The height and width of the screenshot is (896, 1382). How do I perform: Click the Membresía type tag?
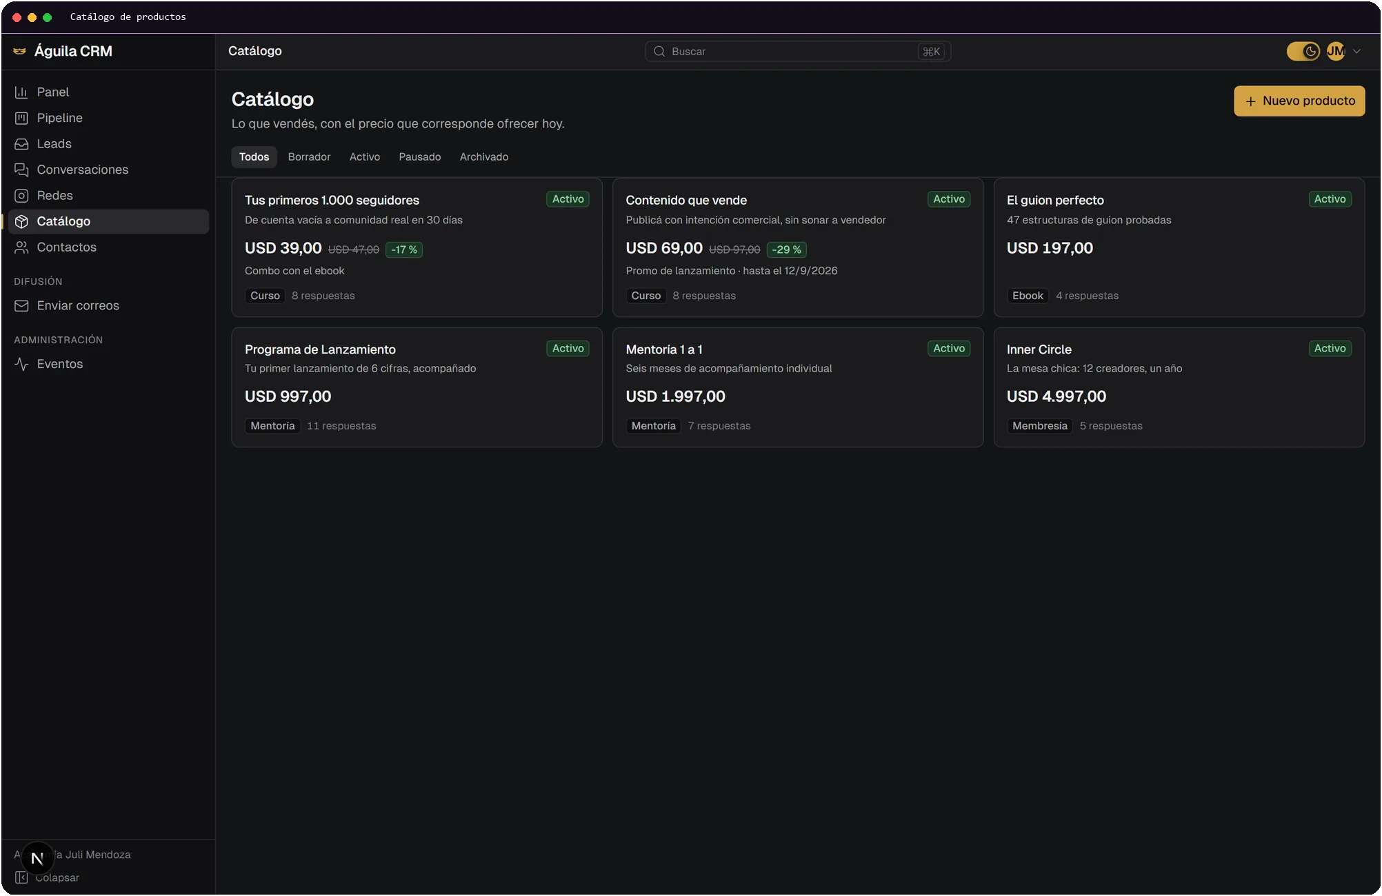point(1040,426)
